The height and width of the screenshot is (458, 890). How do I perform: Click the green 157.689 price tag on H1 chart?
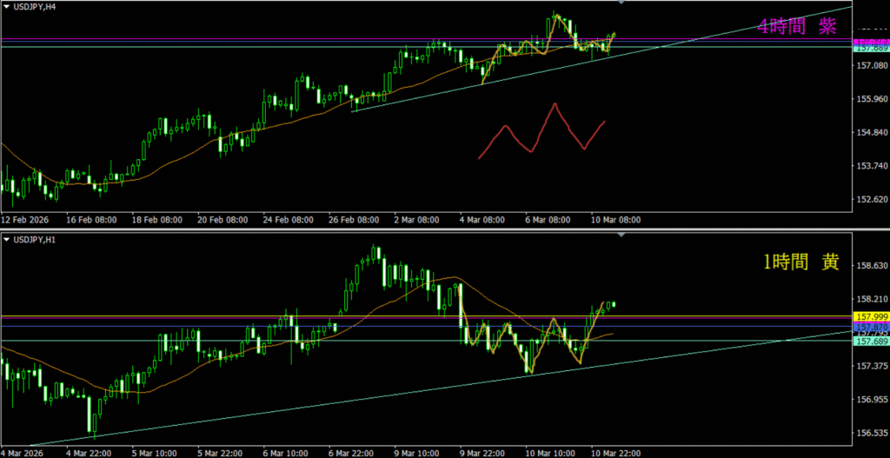coord(871,342)
